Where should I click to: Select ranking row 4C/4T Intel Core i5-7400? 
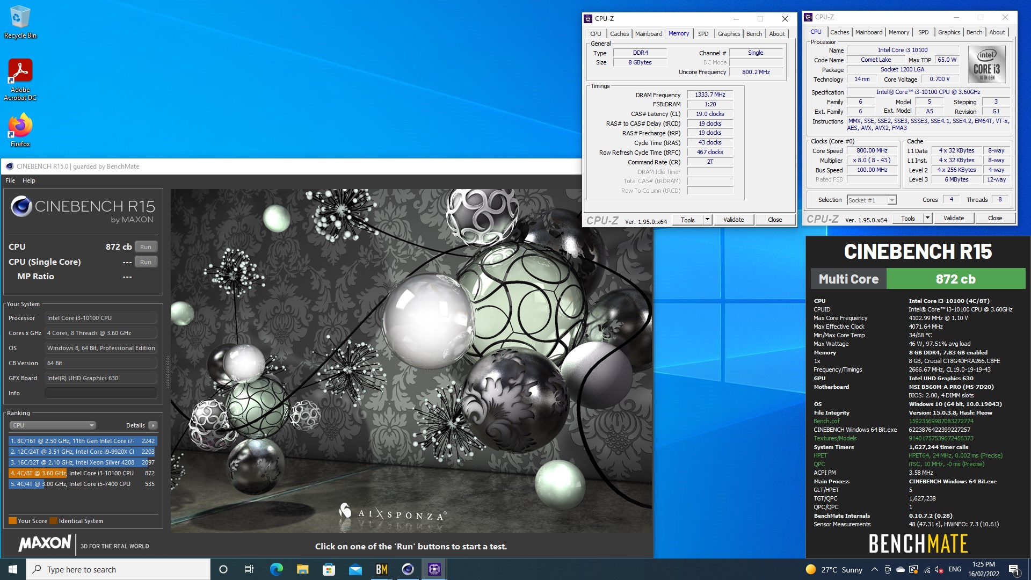83,484
